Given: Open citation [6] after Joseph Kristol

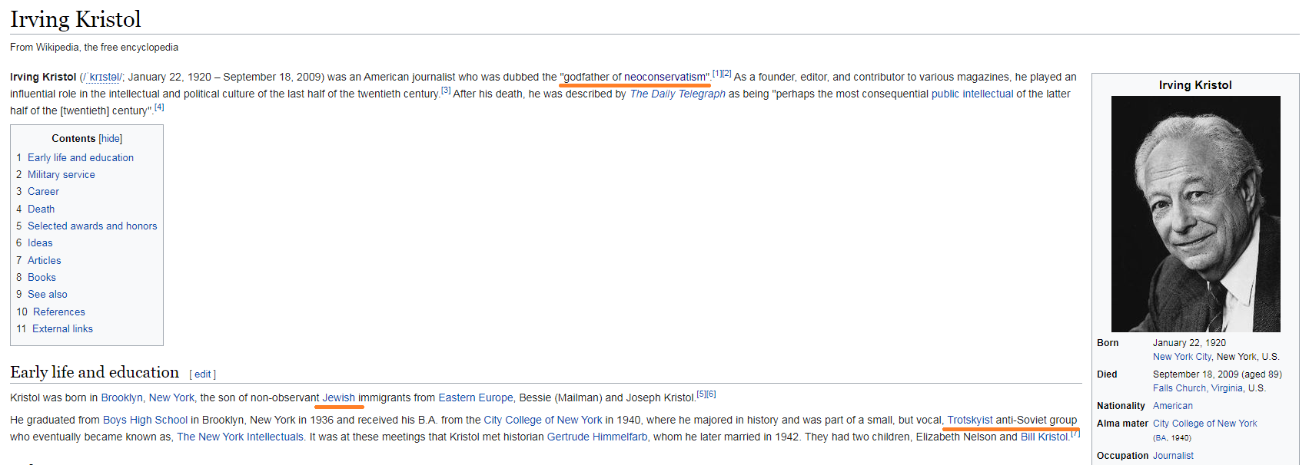Looking at the screenshot, I should [711, 394].
